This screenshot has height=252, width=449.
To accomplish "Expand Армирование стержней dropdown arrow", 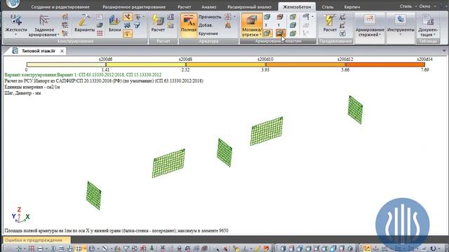I will pyautogui.click(x=380, y=34).
